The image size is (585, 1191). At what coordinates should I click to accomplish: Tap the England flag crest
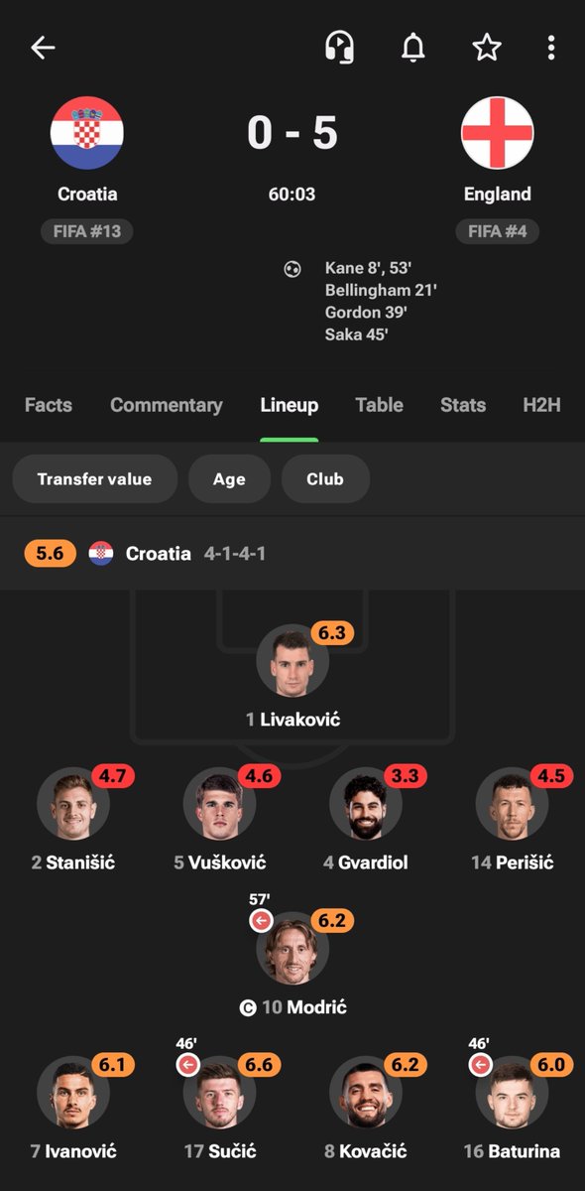point(498,132)
